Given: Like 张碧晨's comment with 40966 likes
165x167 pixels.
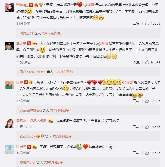Looking at the screenshot, I should pyautogui.click(x=147, y=23).
